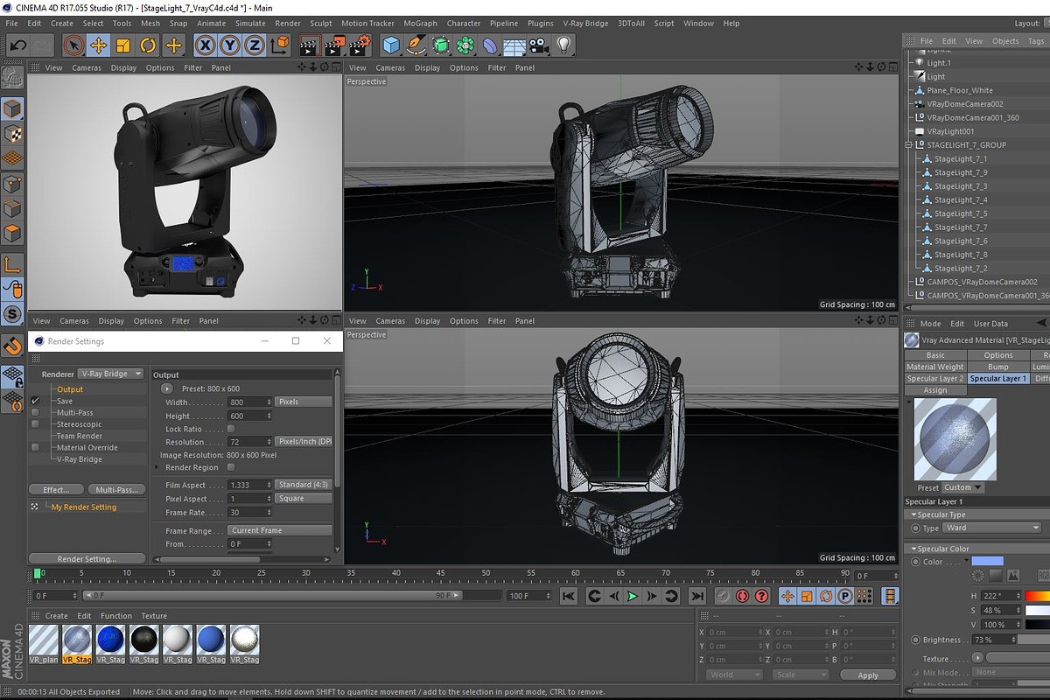Click the Brightness 73 % field
The height and width of the screenshot is (700, 1050).
tap(993, 640)
